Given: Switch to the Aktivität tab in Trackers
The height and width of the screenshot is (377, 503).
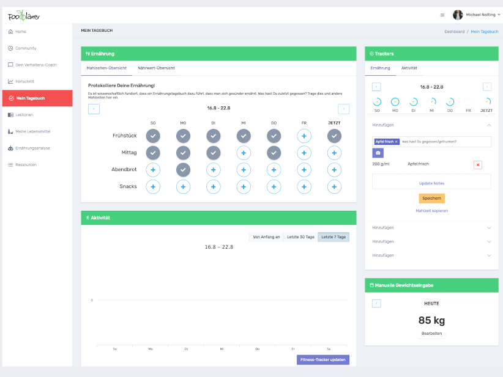Looking at the screenshot, I should click(x=409, y=68).
